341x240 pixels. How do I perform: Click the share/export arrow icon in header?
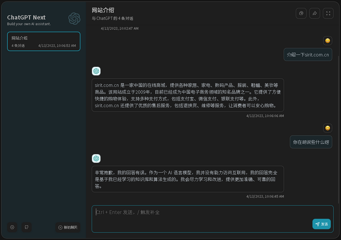tap(315, 14)
